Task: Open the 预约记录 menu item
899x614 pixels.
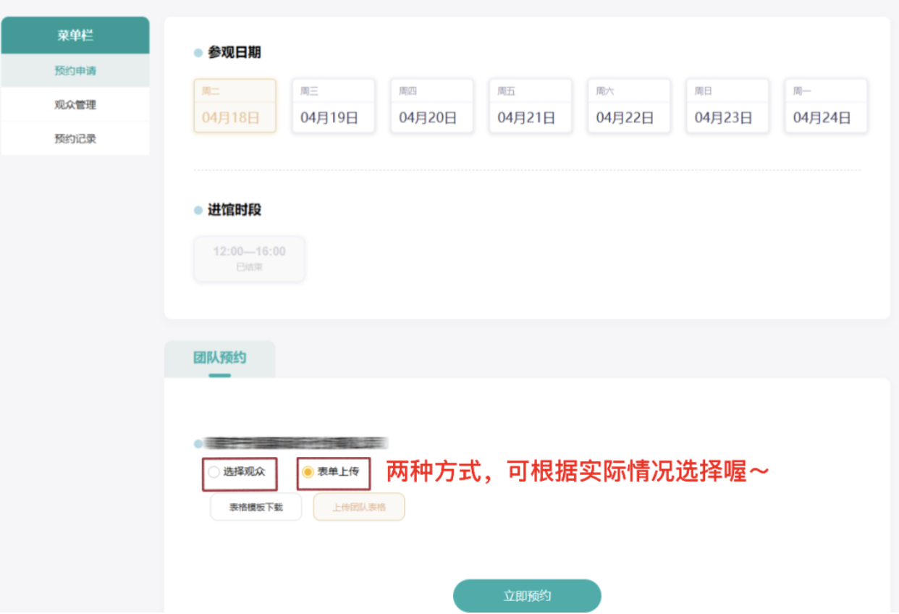Action: coord(75,139)
